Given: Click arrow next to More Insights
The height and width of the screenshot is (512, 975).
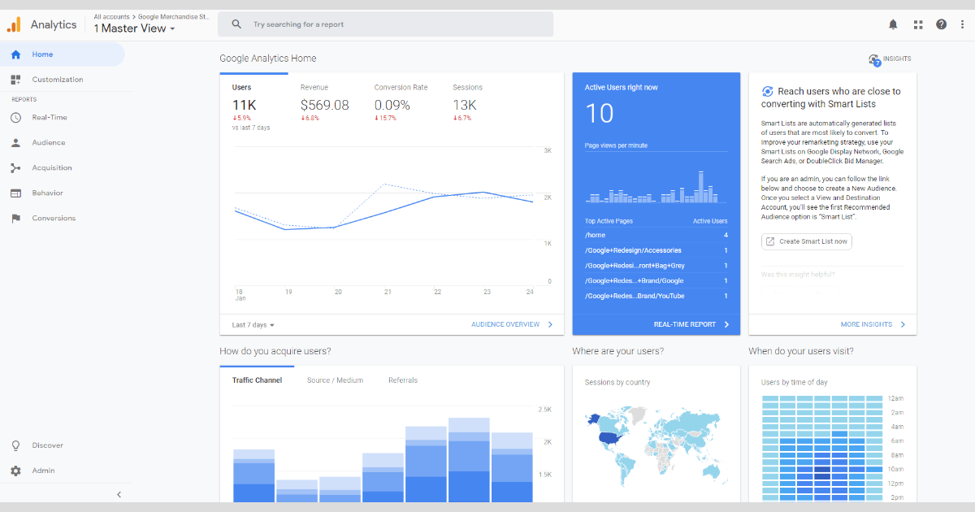Looking at the screenshot, I should (903, 324).
